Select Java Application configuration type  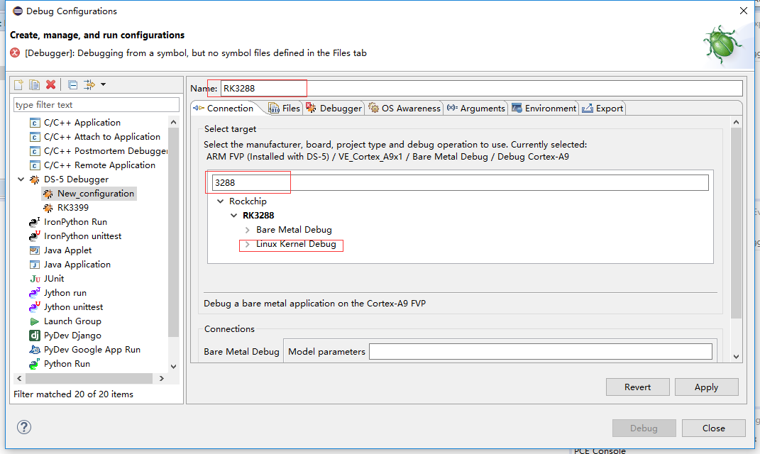[77, 264]
